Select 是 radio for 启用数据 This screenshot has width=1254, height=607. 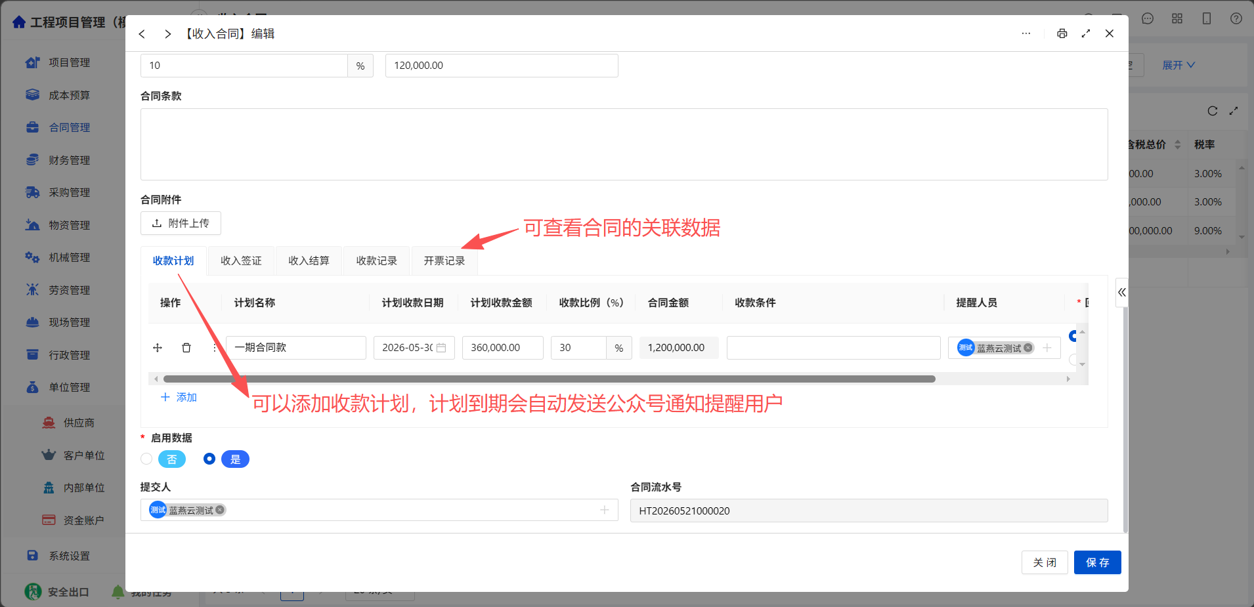209,459
